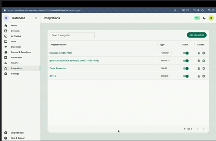The width and height of the screenshot is (216, 141).
Task: Click the SHOPIFY type tag
Action: click(165, 61)
